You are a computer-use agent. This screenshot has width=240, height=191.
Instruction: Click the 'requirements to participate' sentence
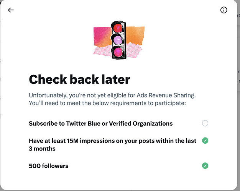click(x=107, y=103)
